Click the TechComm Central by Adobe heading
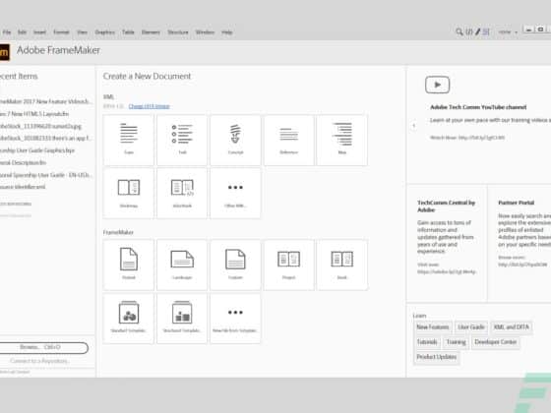Screen dimensions: 551x413 point(446,206)
